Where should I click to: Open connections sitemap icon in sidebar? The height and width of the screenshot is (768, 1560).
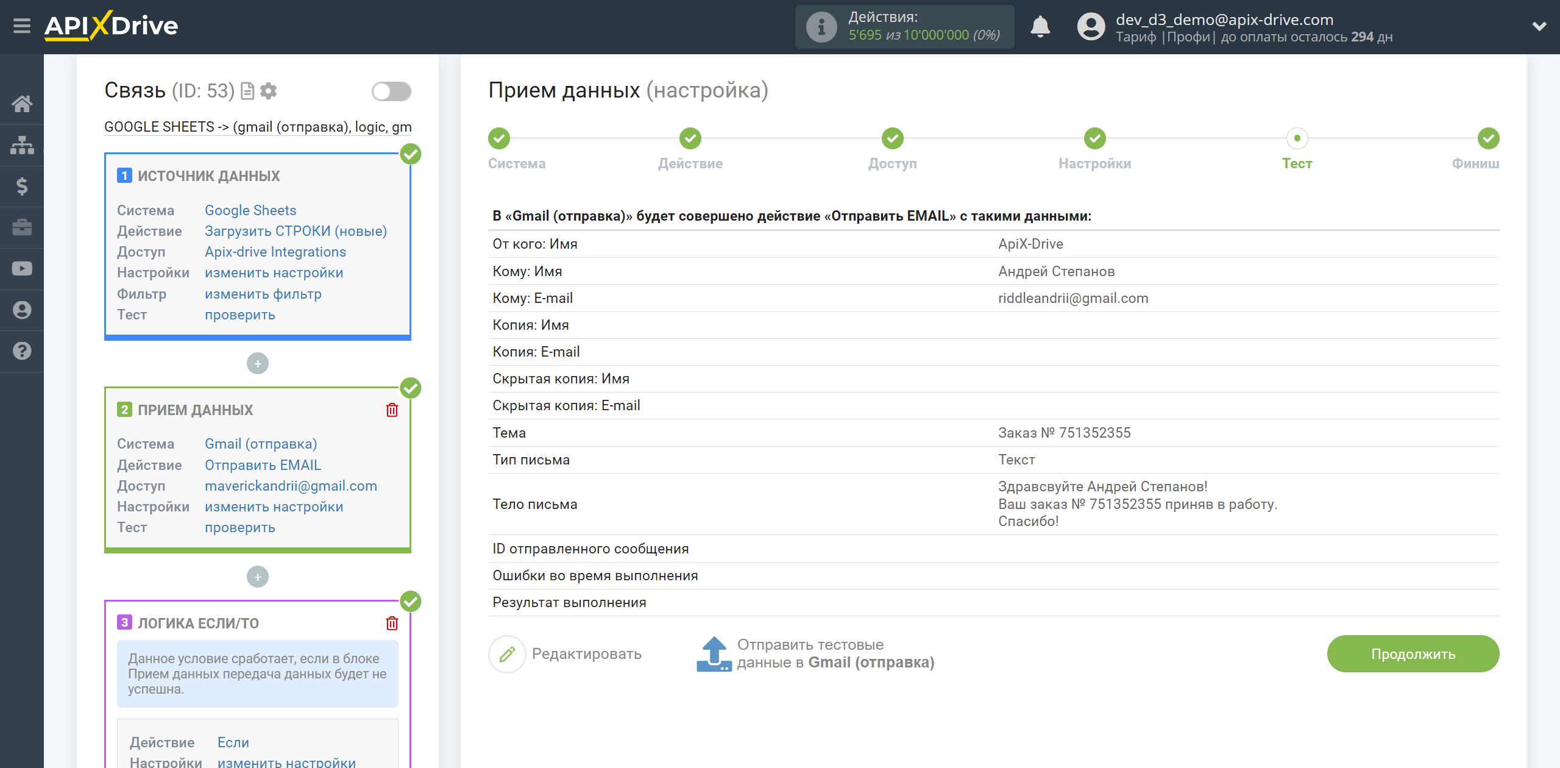point(22,145)
